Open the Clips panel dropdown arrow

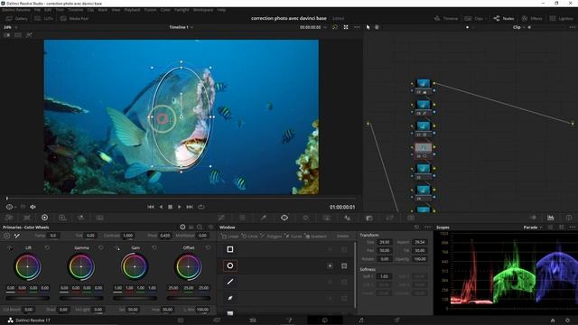pyautogui.click(x=486, y=18)
